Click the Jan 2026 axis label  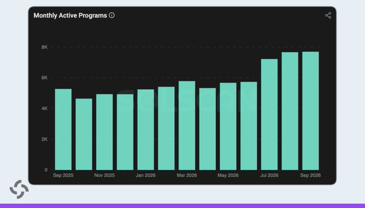click(145, 175)
